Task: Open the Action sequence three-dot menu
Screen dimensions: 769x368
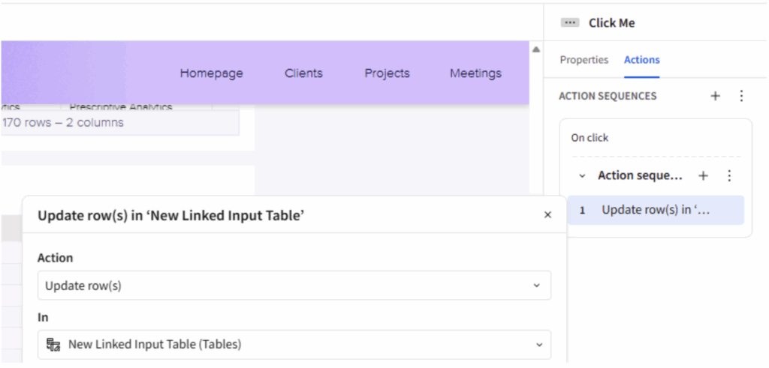Action: 728,175
